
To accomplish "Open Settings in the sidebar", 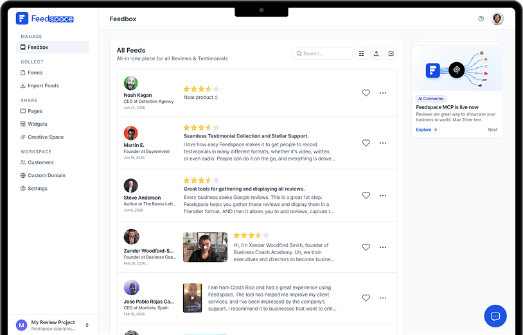I will [34, 188].
